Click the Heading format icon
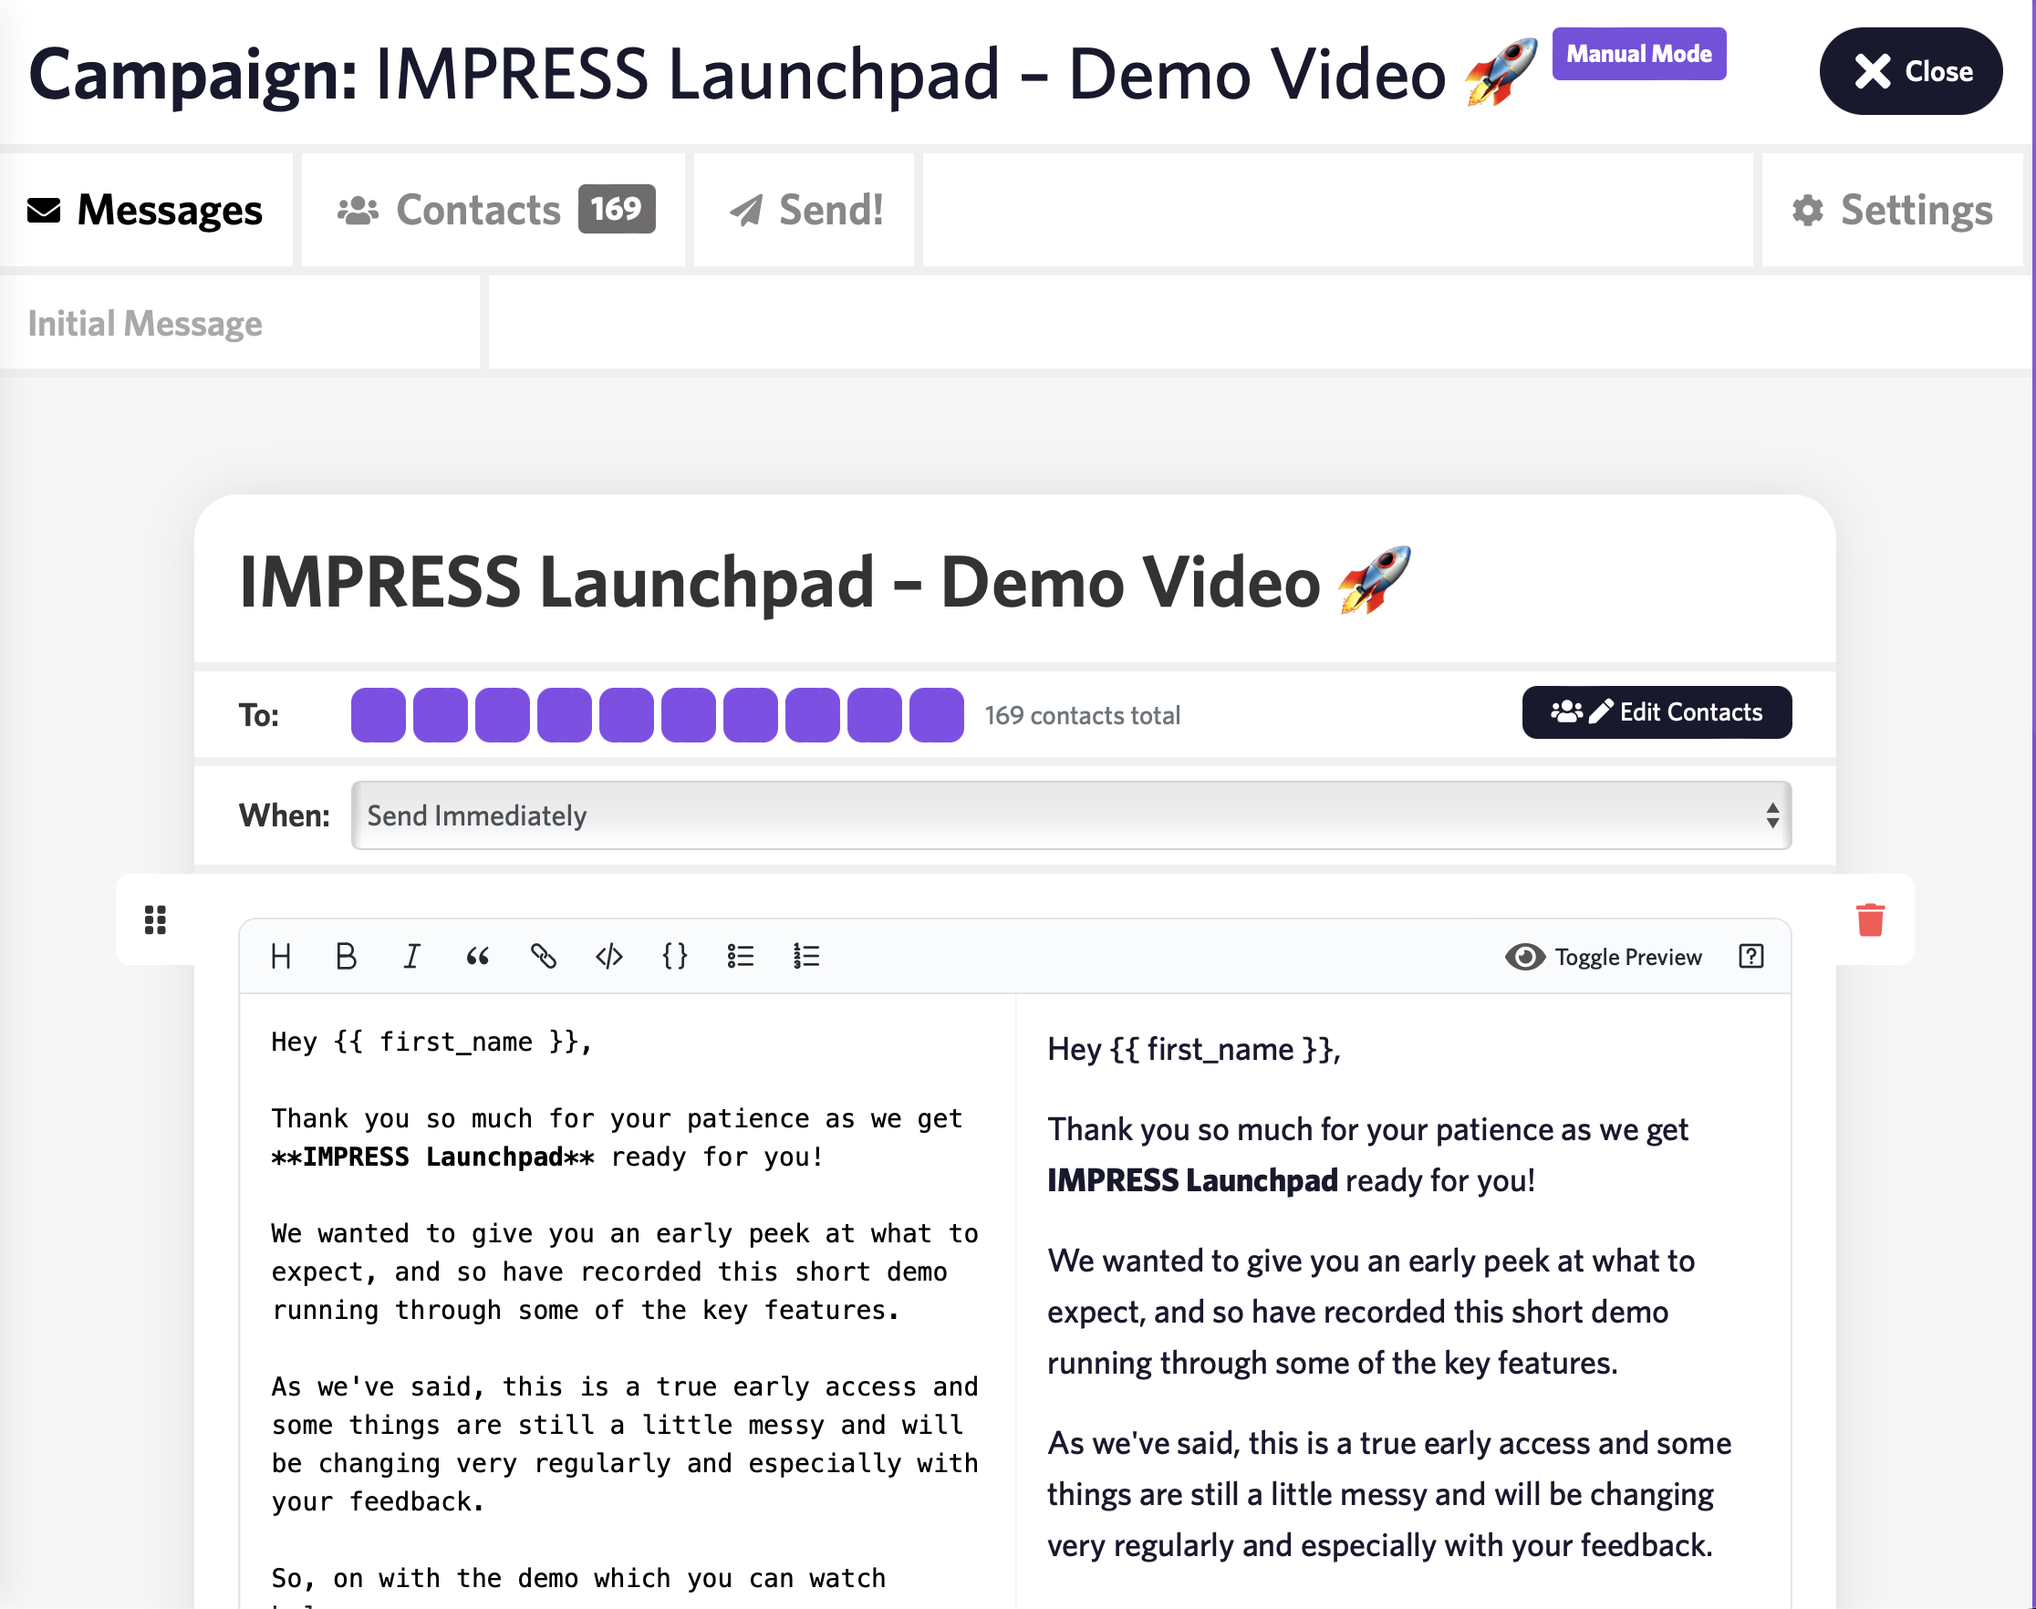 coord(281,956)
